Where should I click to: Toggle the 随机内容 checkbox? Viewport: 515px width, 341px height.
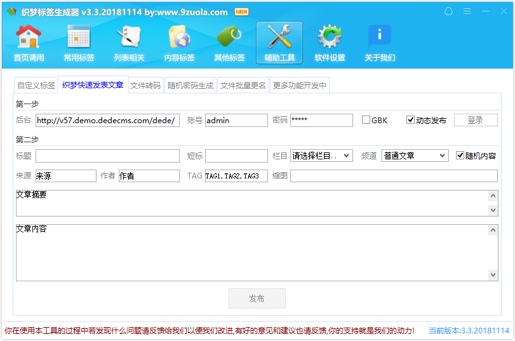coord(460,156)
